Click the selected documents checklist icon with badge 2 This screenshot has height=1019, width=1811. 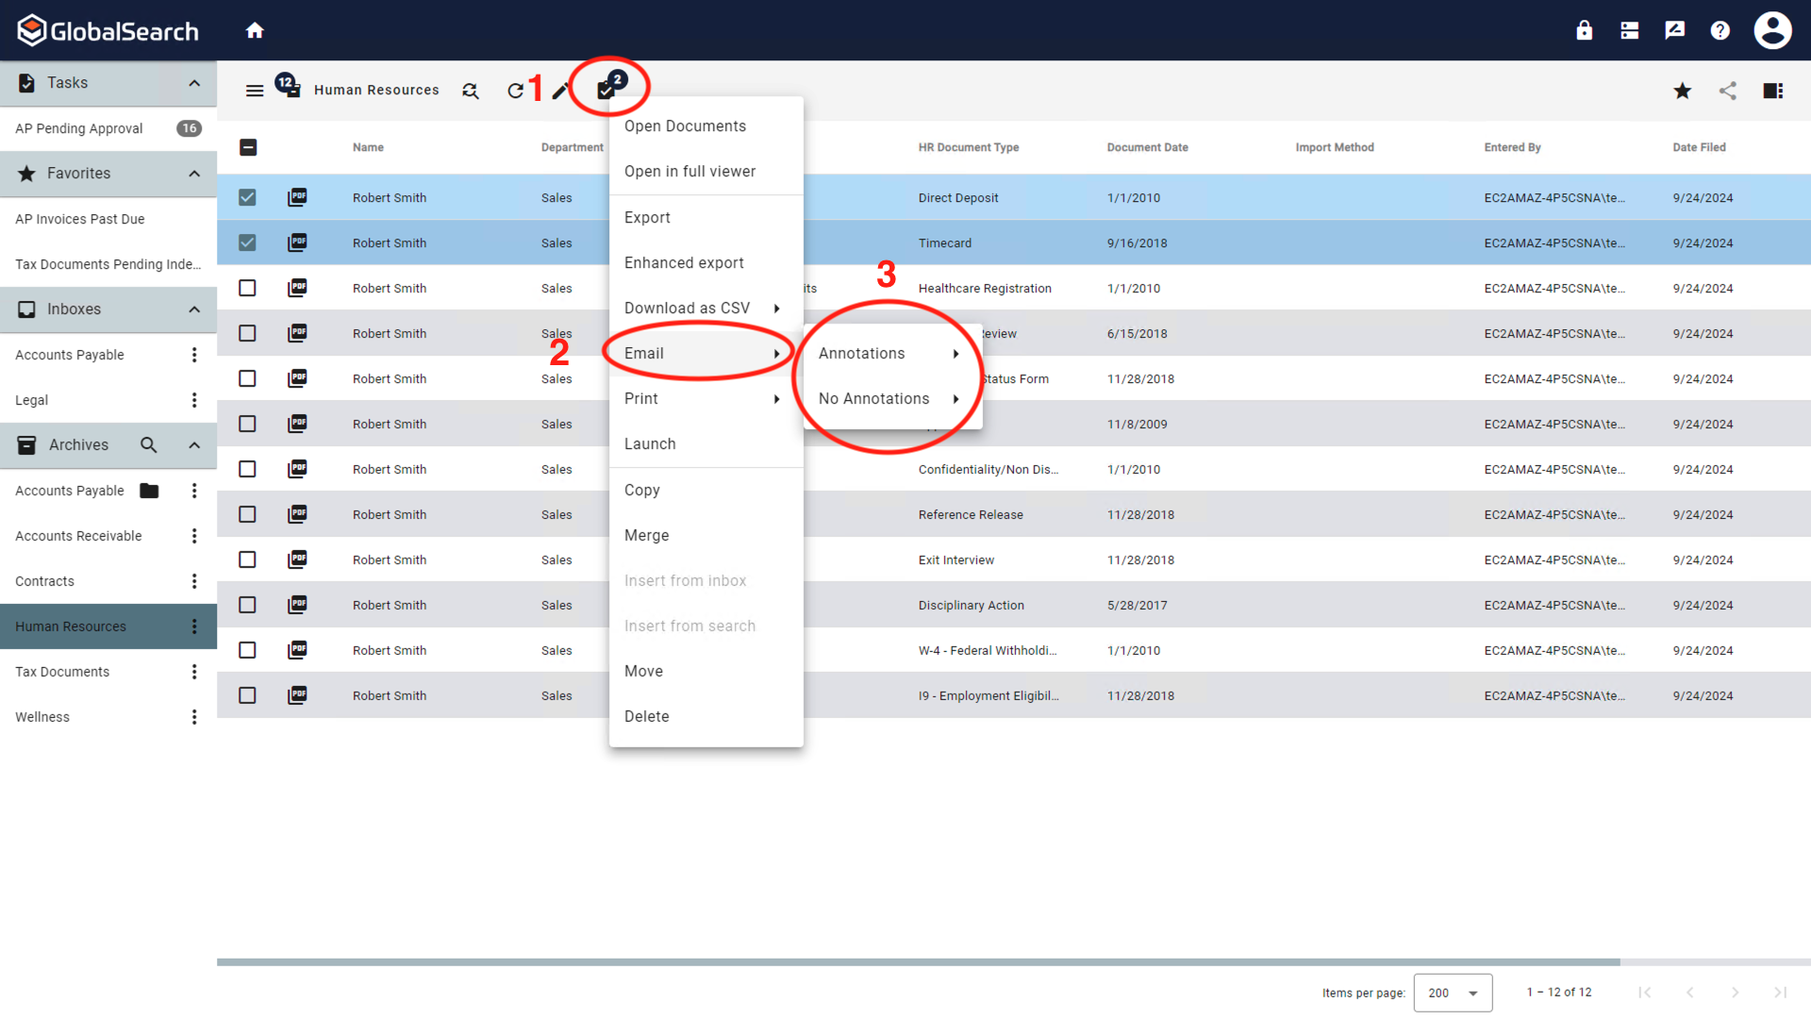click(606, 88)
